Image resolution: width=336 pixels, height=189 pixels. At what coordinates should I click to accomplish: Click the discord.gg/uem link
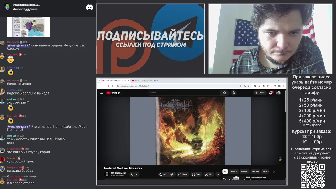[25, 9]
